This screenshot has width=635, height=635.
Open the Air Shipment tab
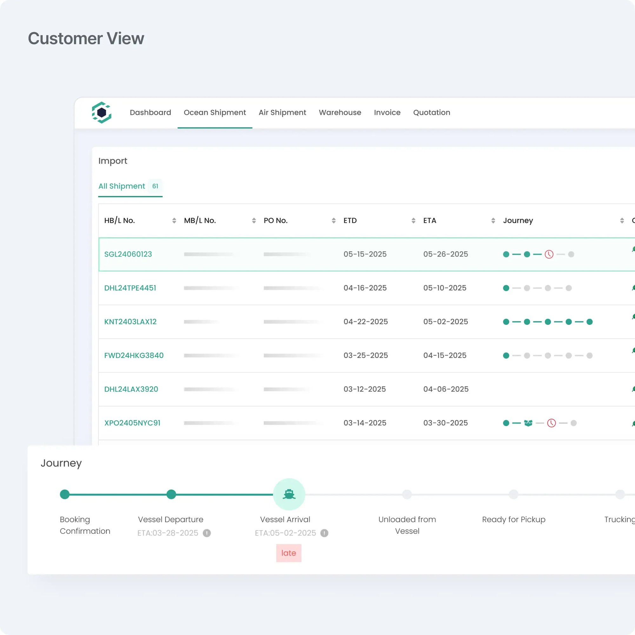(282, 112)
